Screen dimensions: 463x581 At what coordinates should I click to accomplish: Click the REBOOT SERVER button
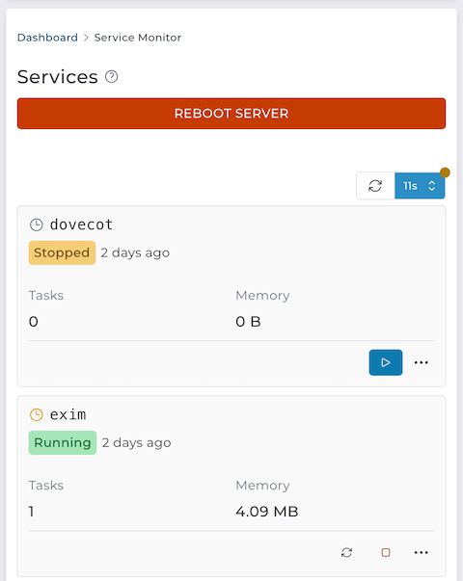231,114
